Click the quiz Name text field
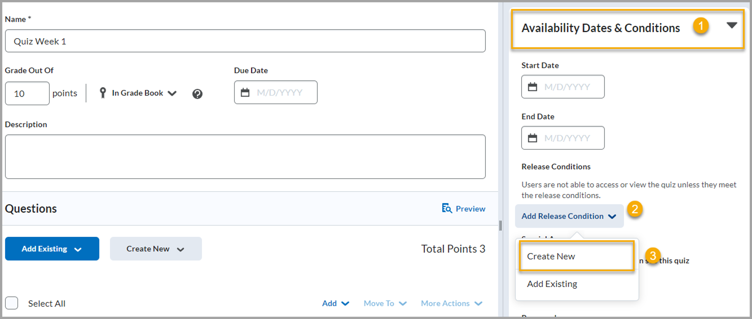Viewport: 752px width, 319px height. [245, 41]
